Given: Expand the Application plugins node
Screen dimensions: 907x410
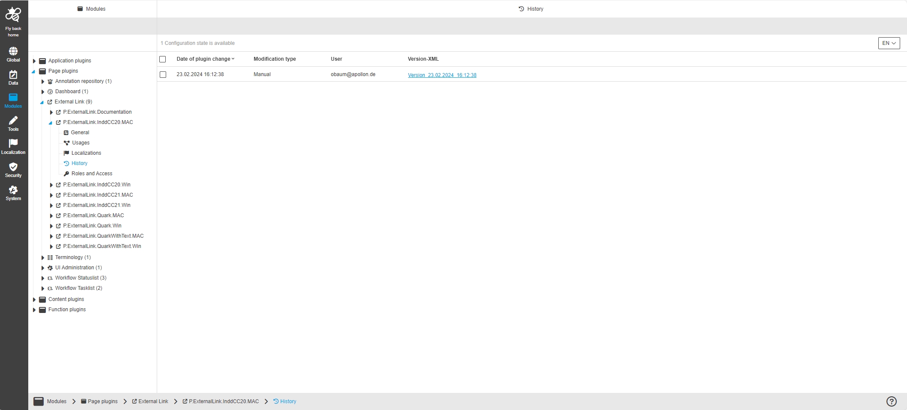Looking at the screenshot, I should click(34, 61).
